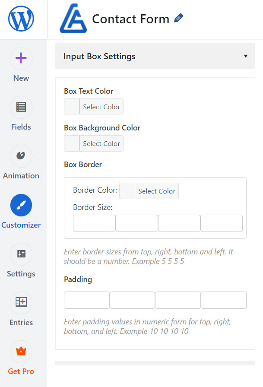Focus the first Border Size input (top)

pos(94,223)
